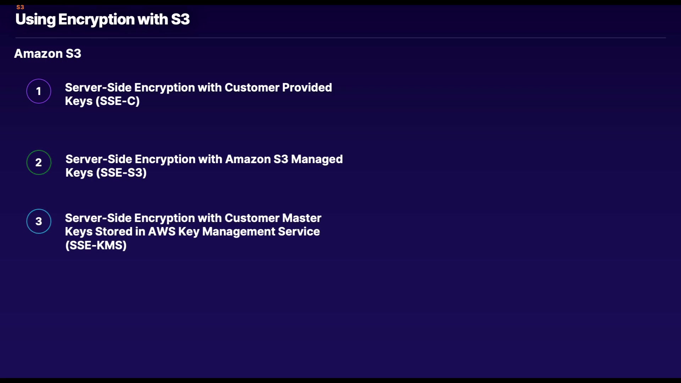Click the "Keys Stored in" words in item three
Viewport: 681px width, 383px height.
coord(105,232)
